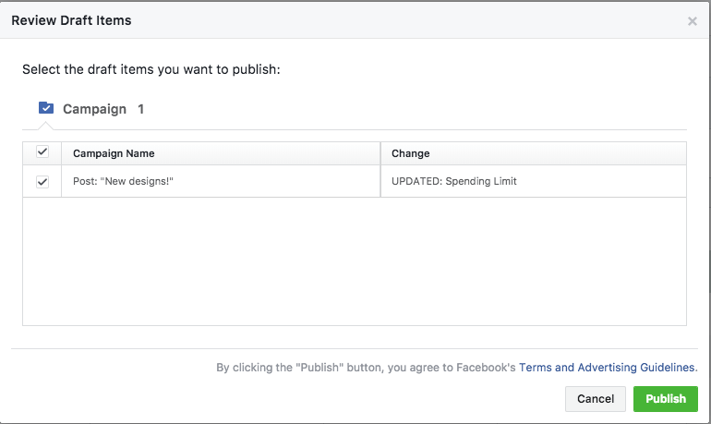Uncheck the "New designs!" campaign row checkbox
Image resolution: width=711 pixels, height=424 pixels.
pyautogui.click(x=42, y=182)
